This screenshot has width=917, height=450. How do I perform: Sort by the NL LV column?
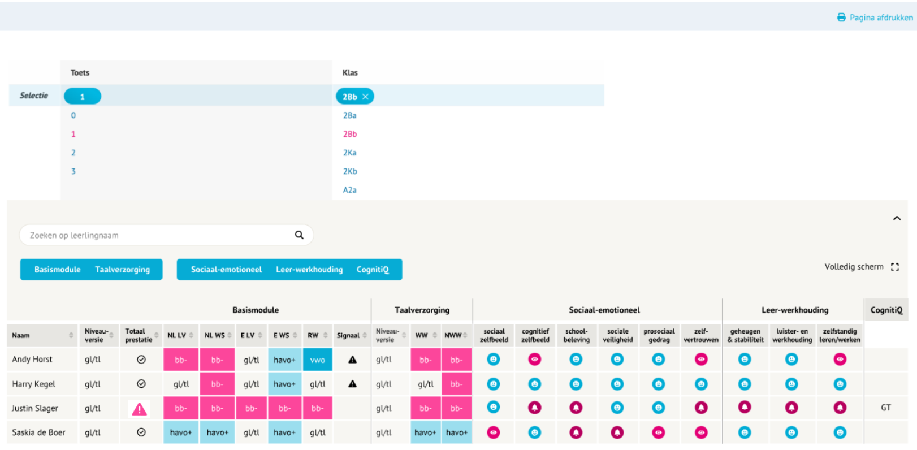pyautogui.click(x=191, y=335)
